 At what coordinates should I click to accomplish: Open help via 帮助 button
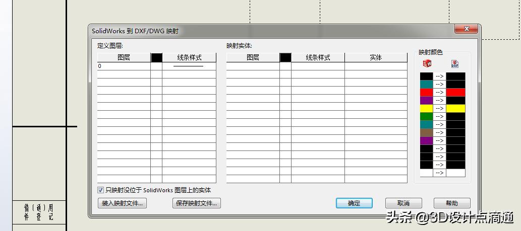click(x=452, y=203)
